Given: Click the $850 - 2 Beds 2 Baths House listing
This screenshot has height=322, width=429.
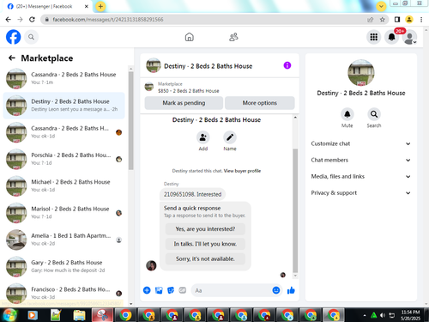Looking at the screenshot, I should tap(189, 91).
